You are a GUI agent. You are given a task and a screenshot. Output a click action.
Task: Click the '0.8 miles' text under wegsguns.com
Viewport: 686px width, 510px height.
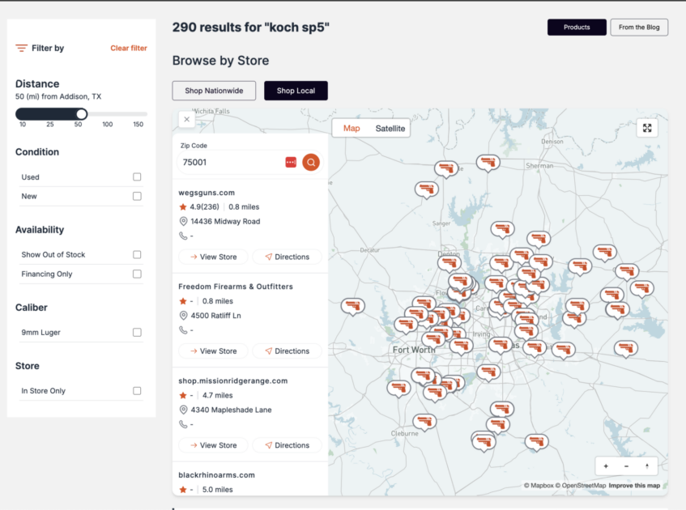point(244,207)
